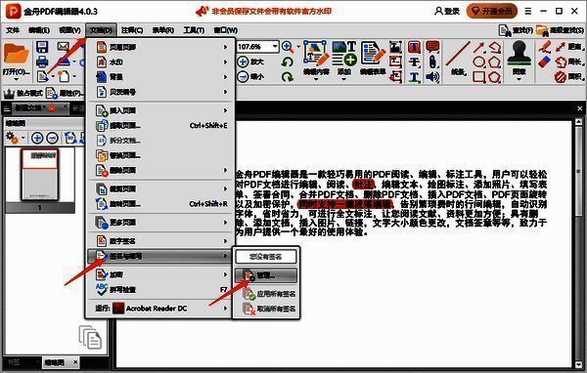This screenshot has height=373, width=587.
Task: Click the thumbnail panel gear options icon
Action: click(x=12, y=138)
